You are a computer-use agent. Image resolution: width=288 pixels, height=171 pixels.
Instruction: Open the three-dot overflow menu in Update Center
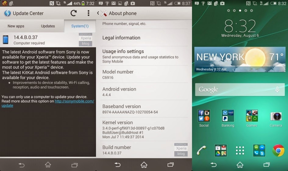[x=88, y=13]
